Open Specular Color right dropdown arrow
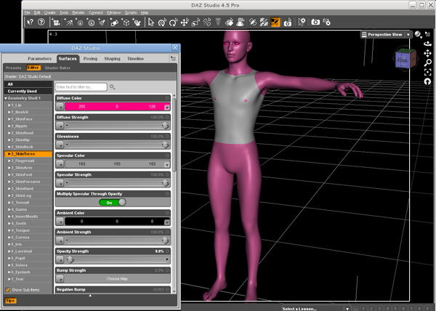Image resolution: width=436 pixels, height=311 pixels. tap(167, 164)
